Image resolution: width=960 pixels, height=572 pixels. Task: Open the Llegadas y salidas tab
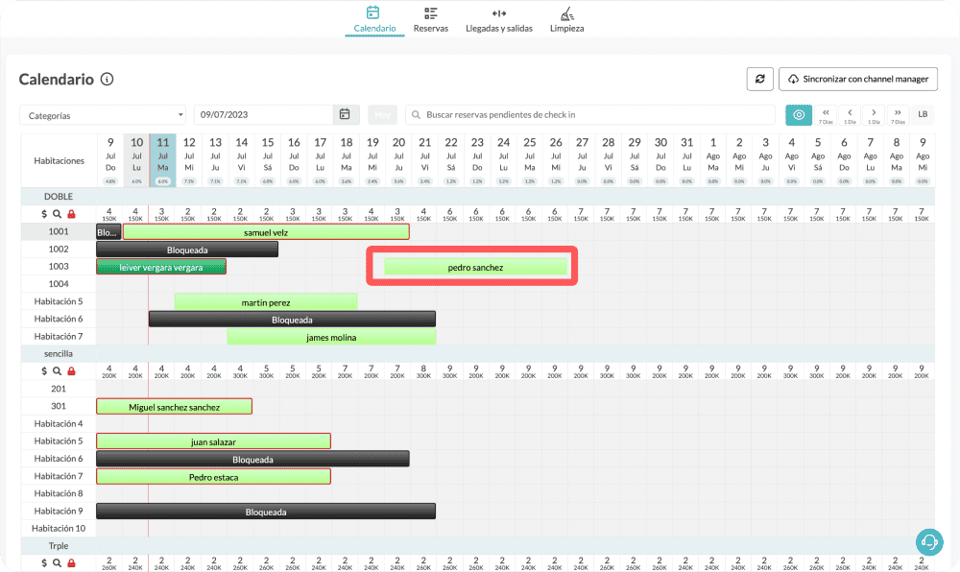tap(499, 20)
